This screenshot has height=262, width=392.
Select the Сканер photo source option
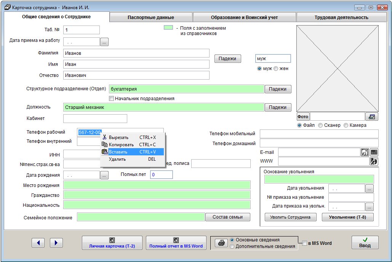pyautogui.click(x=320, y=125)
